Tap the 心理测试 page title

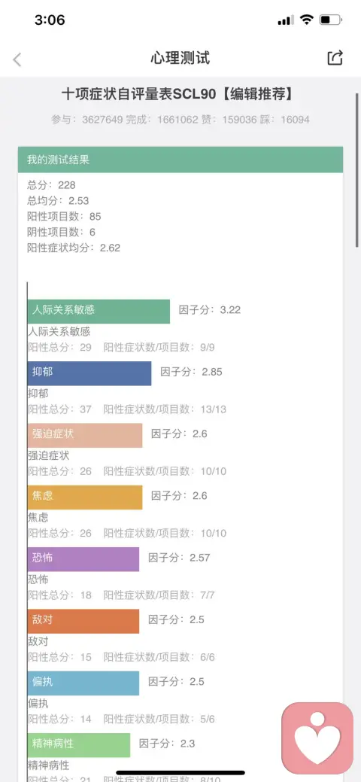(x=180, y=58)
